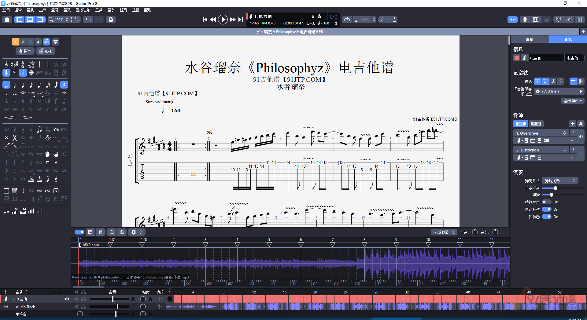The width and height of the screenshot is (587, 320).
Task: Open the tempo automation note-equals icon
Action: click(6, 211)
